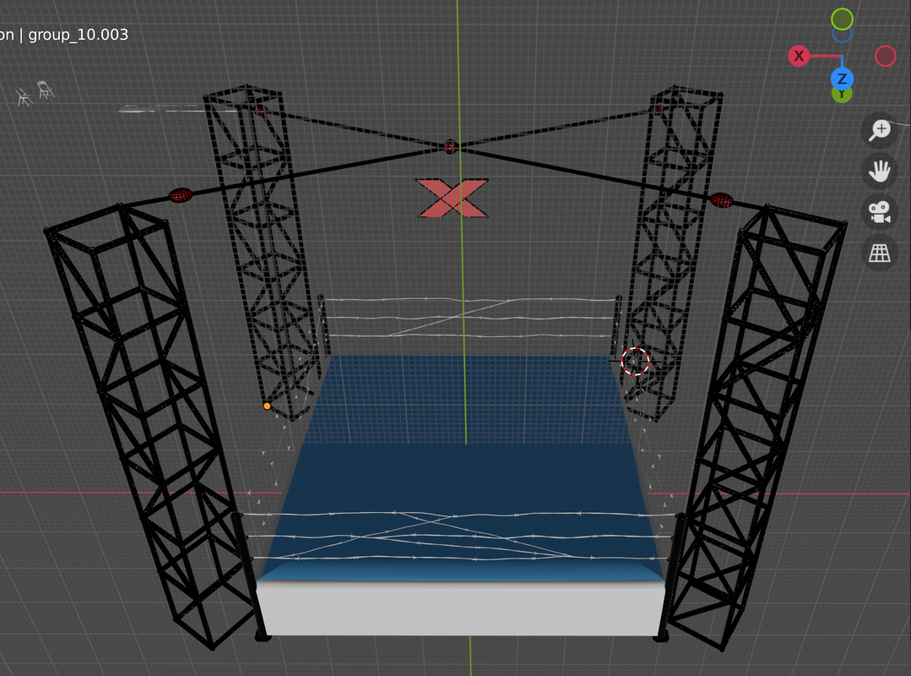Click the red X axis gizmo ball
This screenshot has width=911, height=676.
click(799, 56)
